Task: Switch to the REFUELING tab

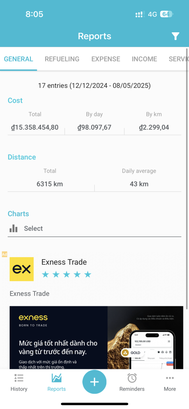Action: [x=62, y=59]
